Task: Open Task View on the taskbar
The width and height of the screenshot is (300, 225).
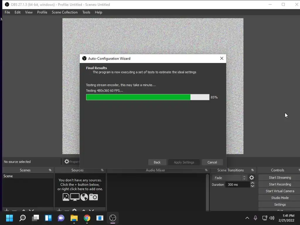Action: tap(35, 218)
